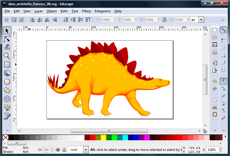Toggle zoom 1:1 icon at ruler corner
Viewport: 230px width, 156px height.
tap(205, 29)
